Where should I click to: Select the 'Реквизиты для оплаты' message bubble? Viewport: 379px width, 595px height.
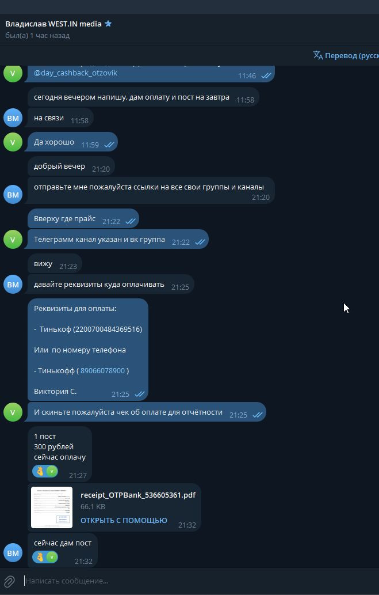pyautogui.click(x=88, y=350)
